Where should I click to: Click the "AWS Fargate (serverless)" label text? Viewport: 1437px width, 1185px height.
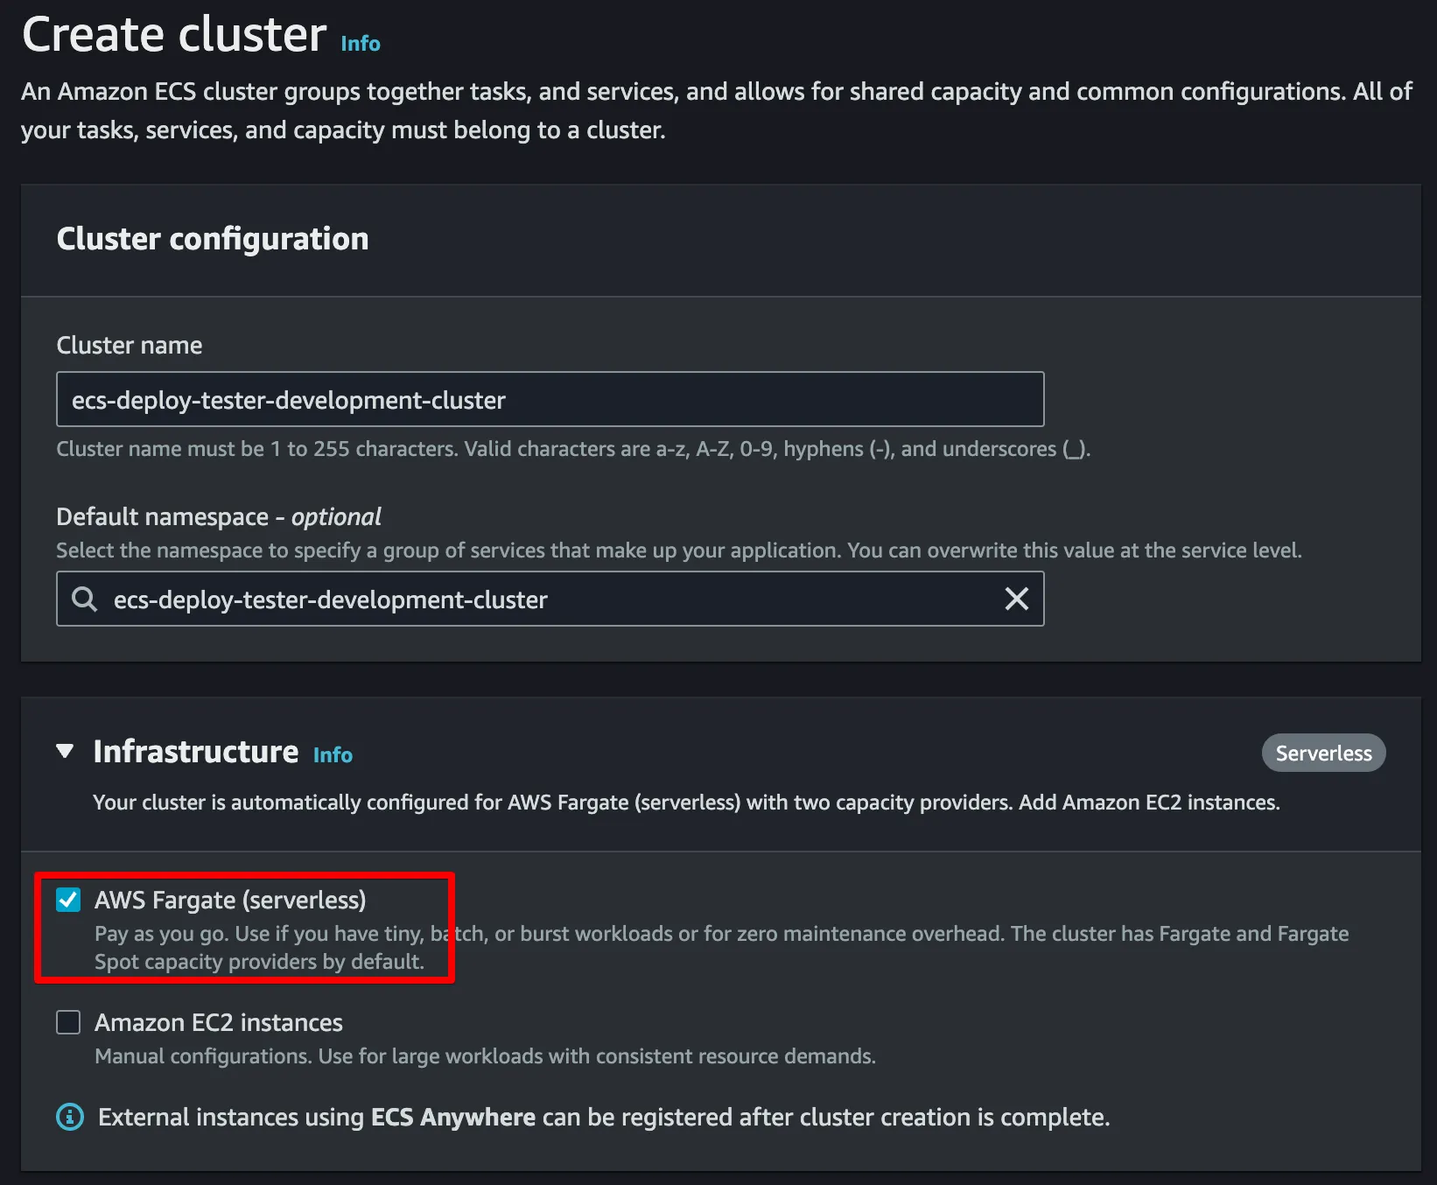[x=230, y=900]
